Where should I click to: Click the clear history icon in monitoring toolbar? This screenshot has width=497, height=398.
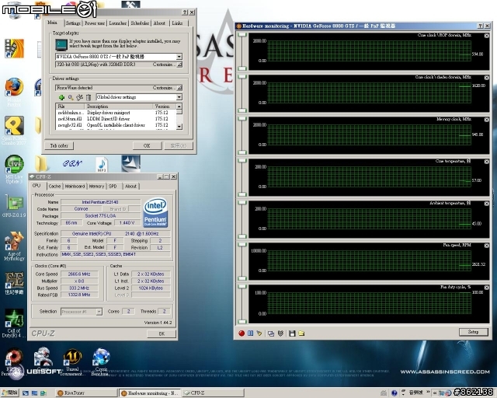pos(259,333)
